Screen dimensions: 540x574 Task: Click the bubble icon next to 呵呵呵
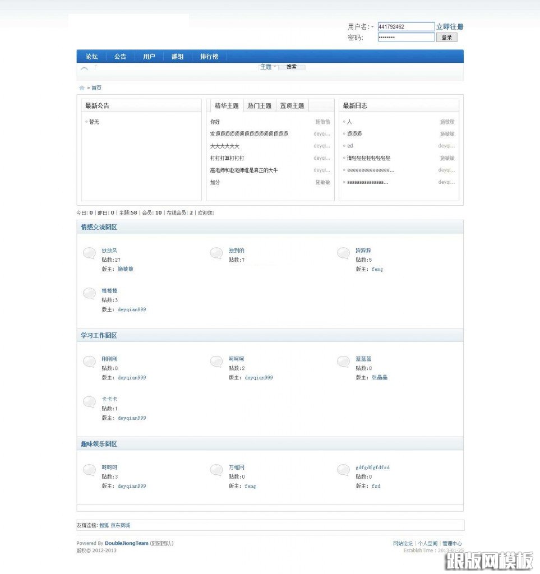coord(216,362)
